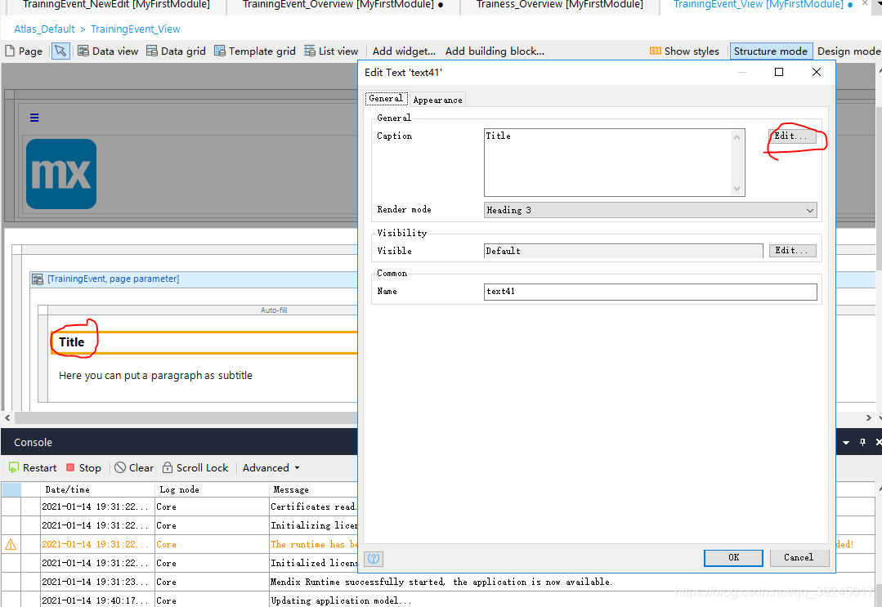Viewport: 882px width, 607px height.
Task: Open help using the question mark icon
Action: click(x=374, y=558)
